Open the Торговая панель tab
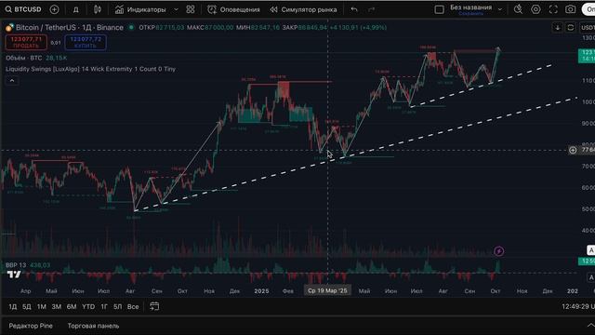Viewport: 595px width, 335px height. tap(93, 326)
